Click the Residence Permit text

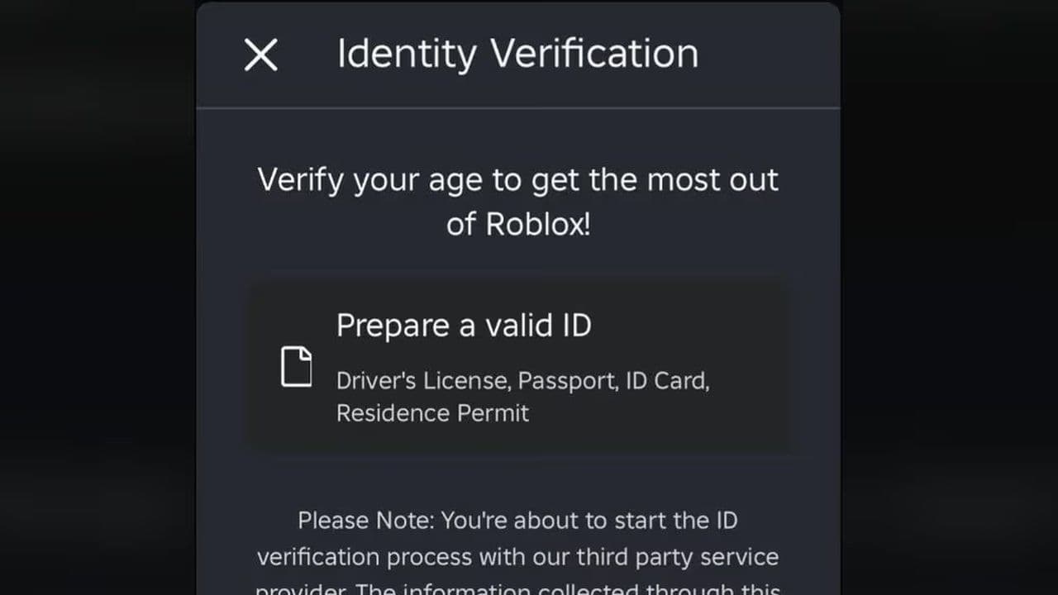[x=432, y=412]
